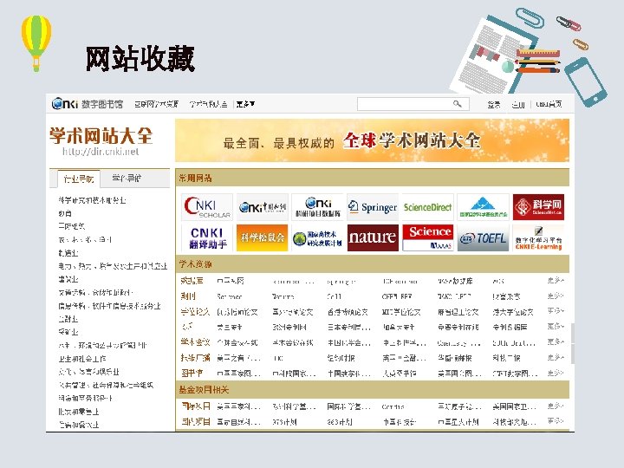Open the 国家高技术研究发展计划 logo tile

tap(317, 238)
